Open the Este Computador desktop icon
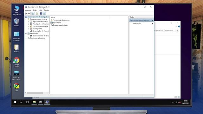Image resolution: width=203 pixels, height=114 pixels. click(x=16, y=10)
